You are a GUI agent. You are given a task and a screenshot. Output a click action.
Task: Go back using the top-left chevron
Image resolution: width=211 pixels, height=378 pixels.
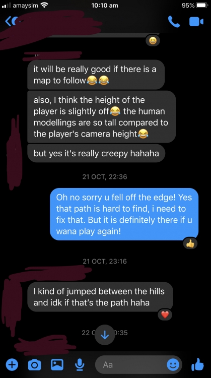pyautogui.click(x=9, y=22)
